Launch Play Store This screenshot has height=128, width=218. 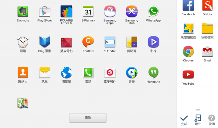coord(45,11)
